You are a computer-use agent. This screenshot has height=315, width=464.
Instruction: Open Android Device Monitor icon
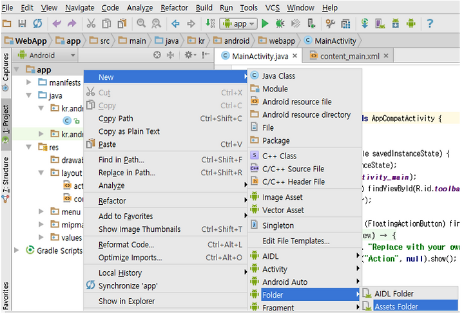(x=411, y=23)
